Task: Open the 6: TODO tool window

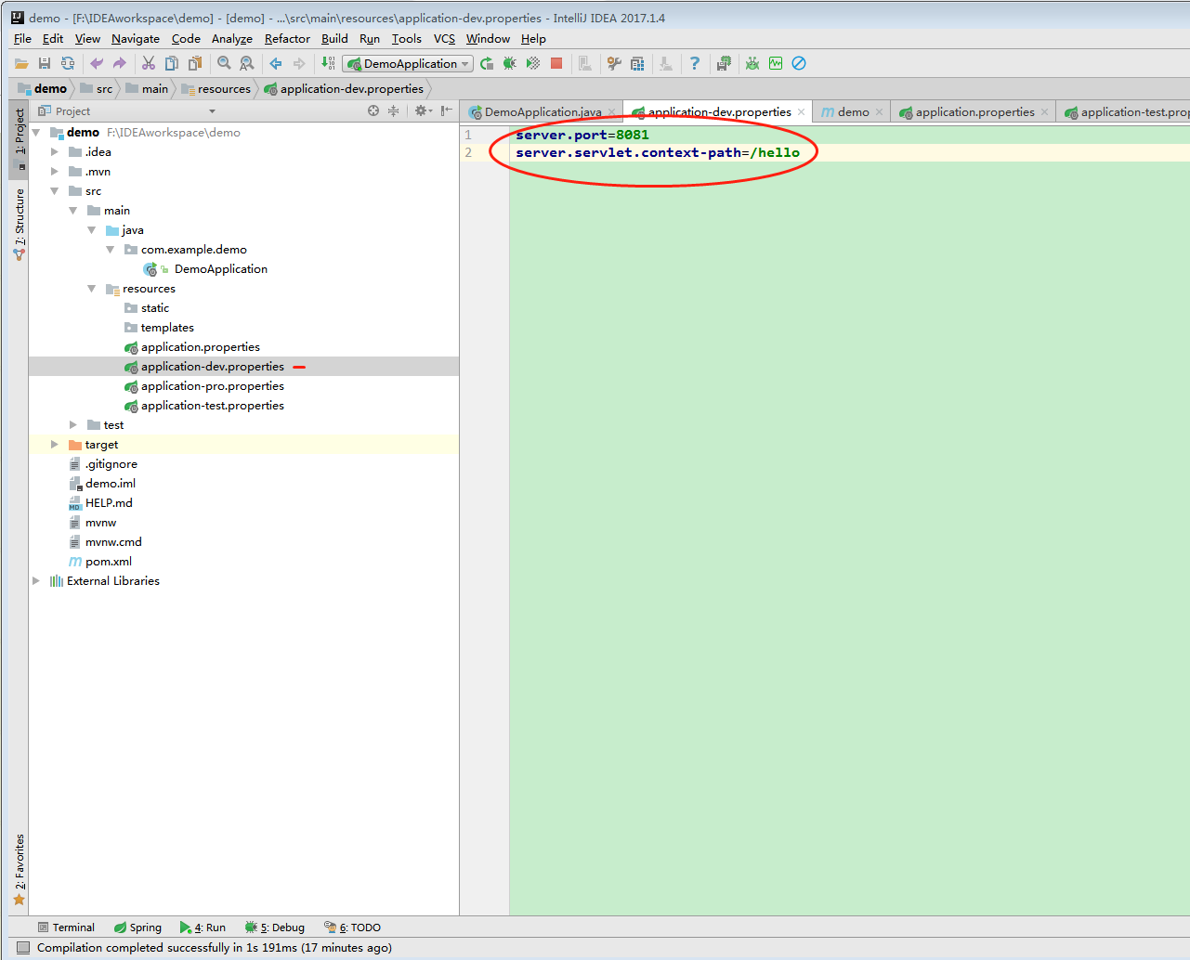Action: pos(352,928)
